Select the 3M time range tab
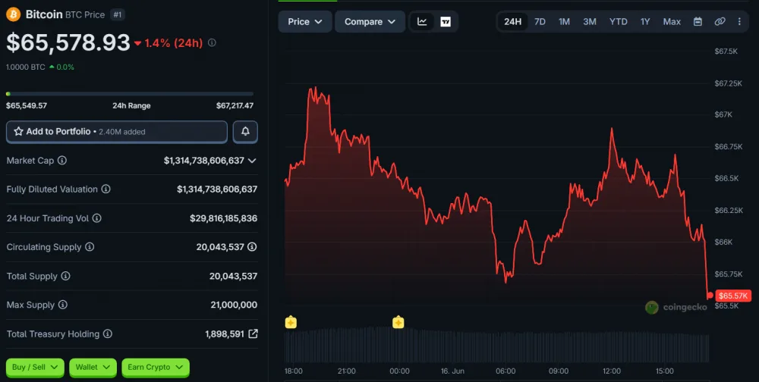 point(590,22)
